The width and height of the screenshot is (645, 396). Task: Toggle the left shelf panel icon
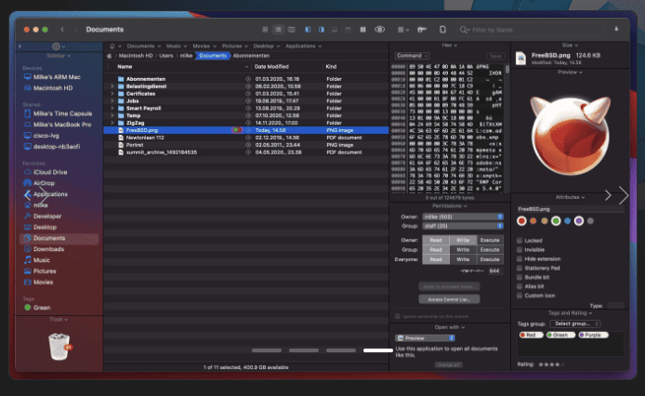point(308,30)
